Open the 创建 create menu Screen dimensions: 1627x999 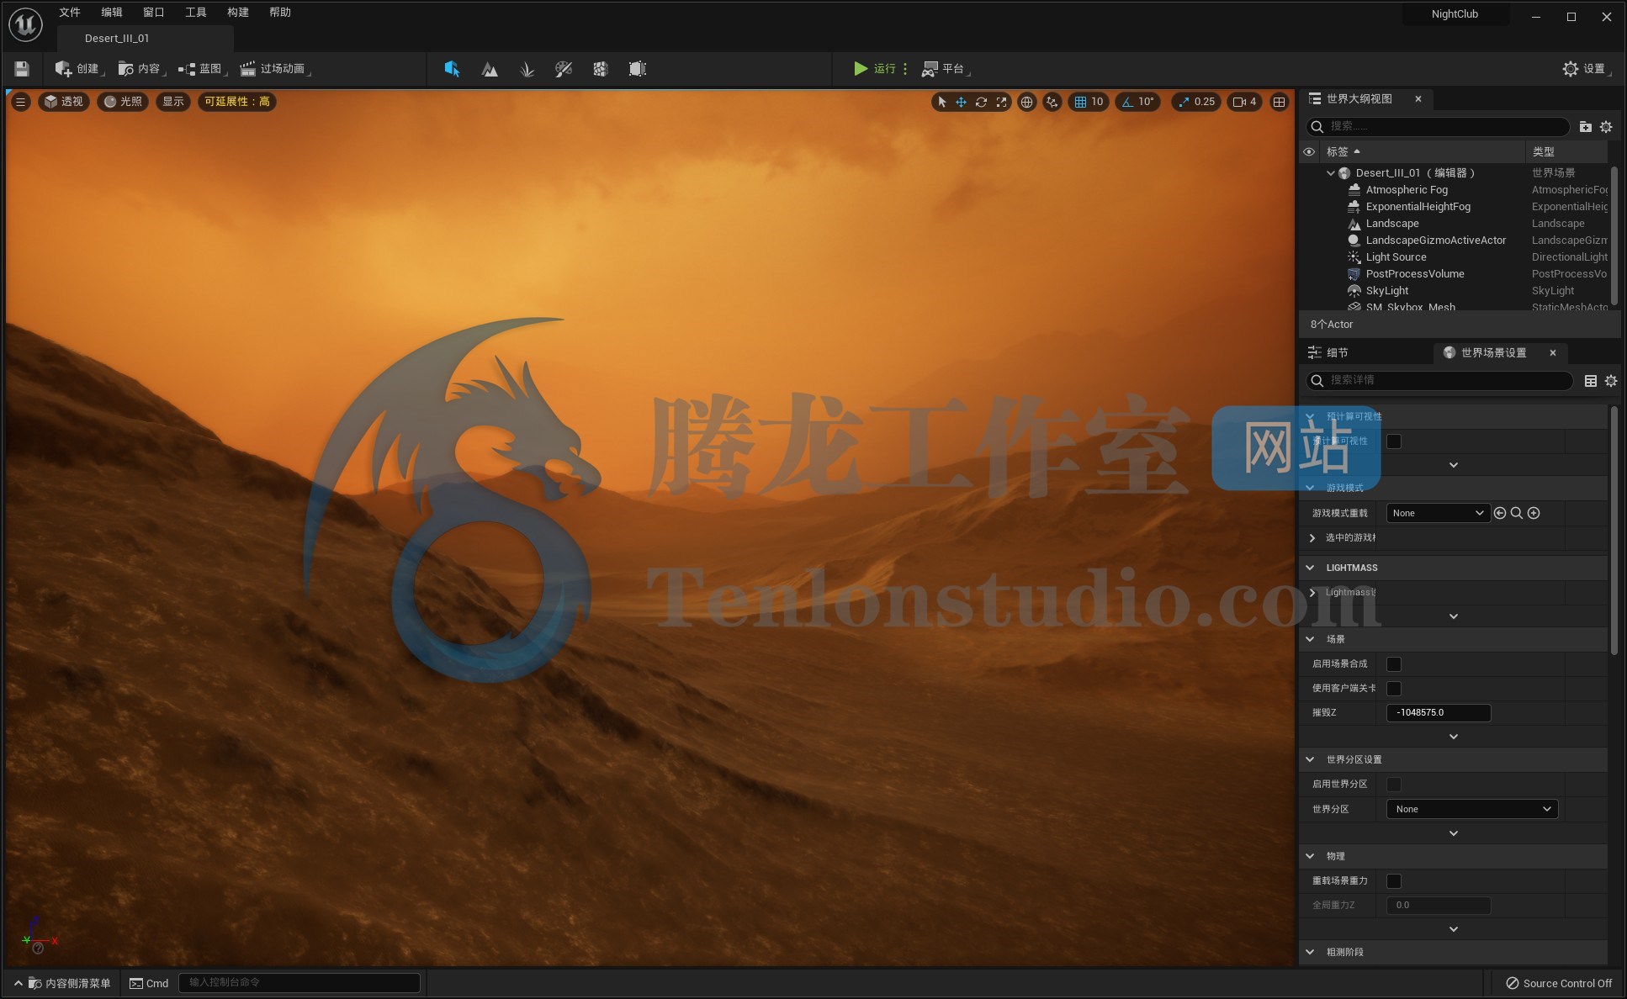coord(78,69)
